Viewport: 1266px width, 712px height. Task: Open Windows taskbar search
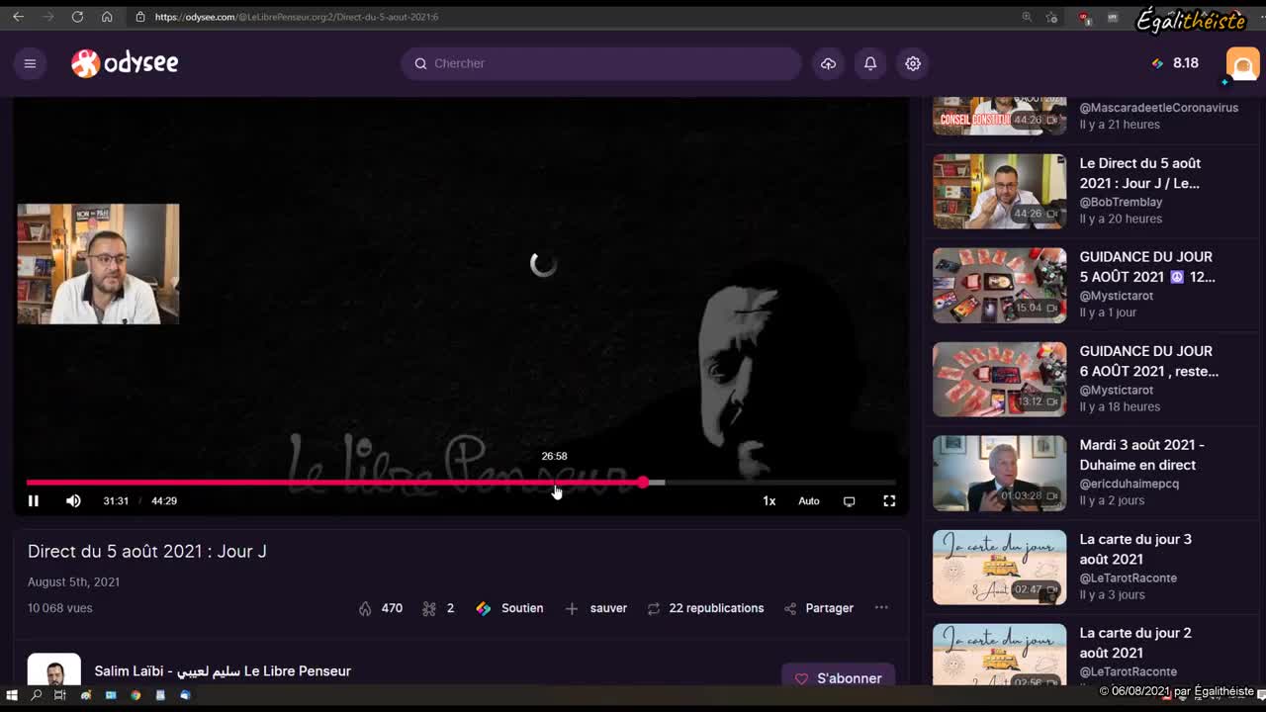tap(37, 695)
